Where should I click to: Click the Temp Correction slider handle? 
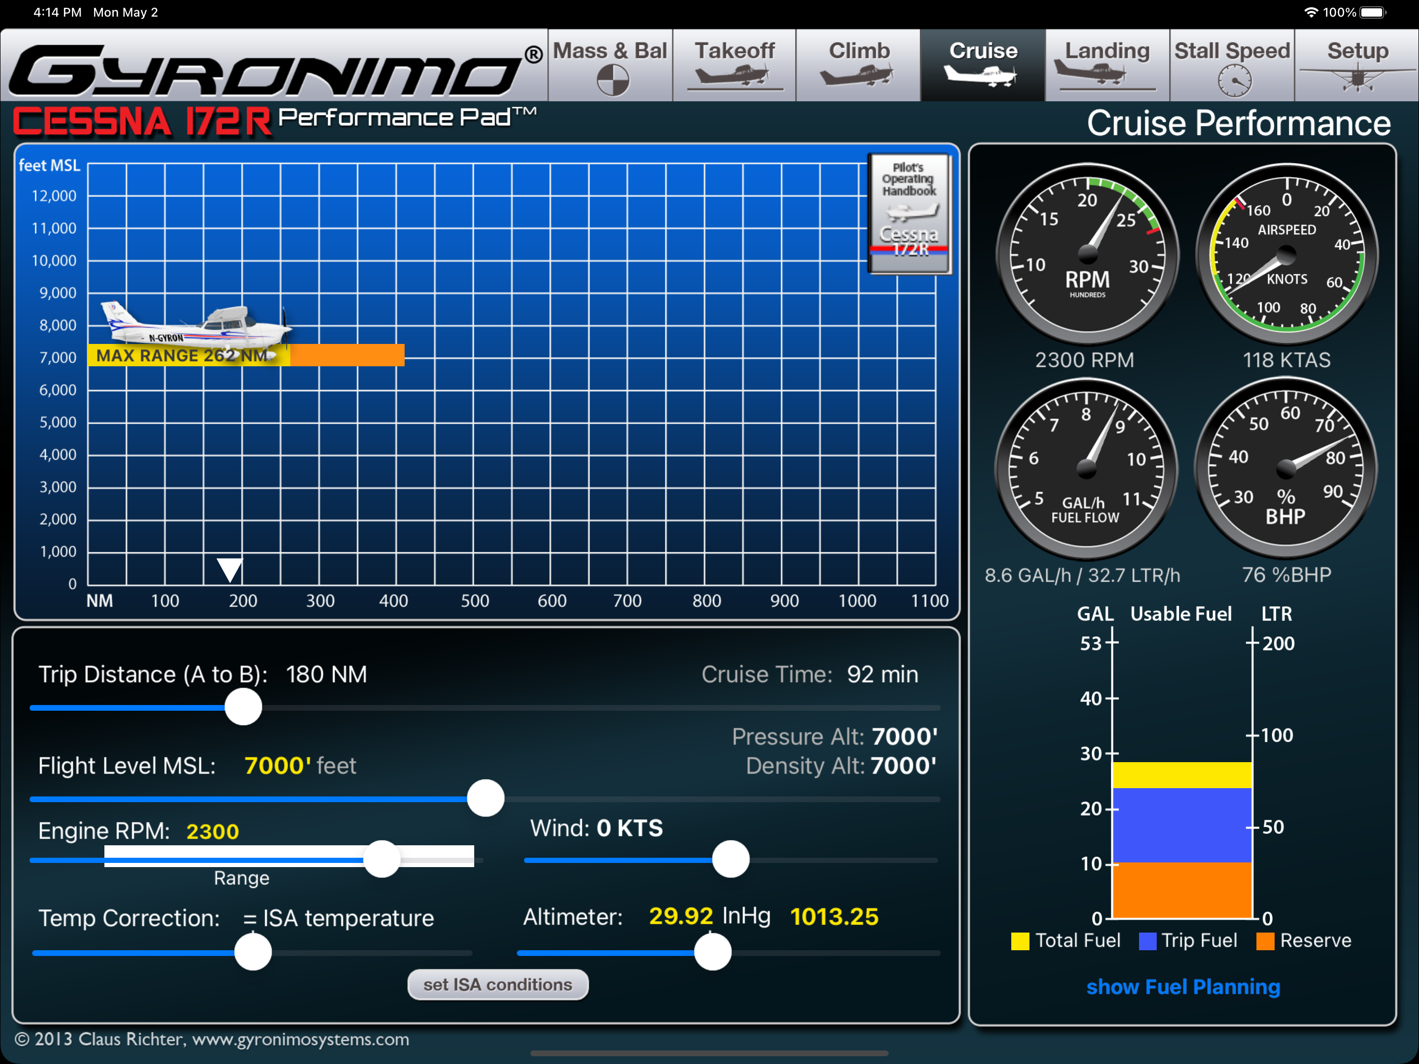tap(253, 952)
